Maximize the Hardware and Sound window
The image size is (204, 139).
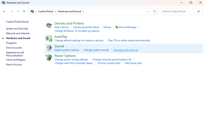tap(191, 3)
